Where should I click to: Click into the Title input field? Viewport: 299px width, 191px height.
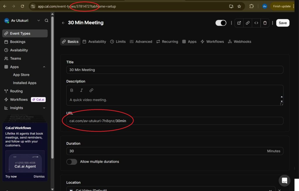pos(175,70)
